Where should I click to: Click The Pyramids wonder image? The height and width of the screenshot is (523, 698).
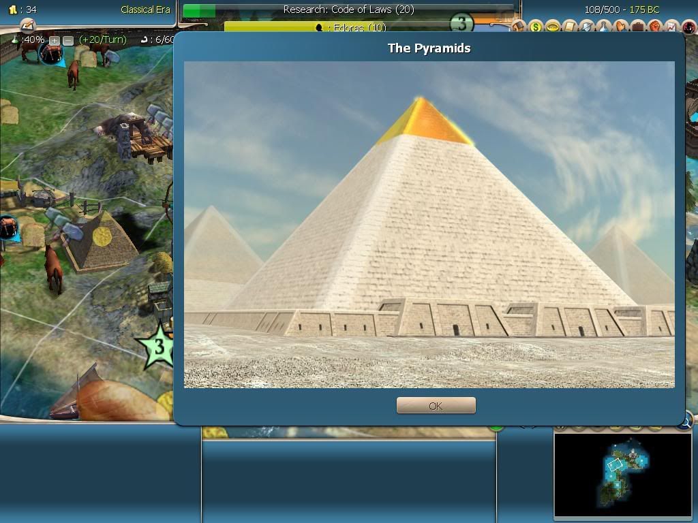tap(429, 225)
